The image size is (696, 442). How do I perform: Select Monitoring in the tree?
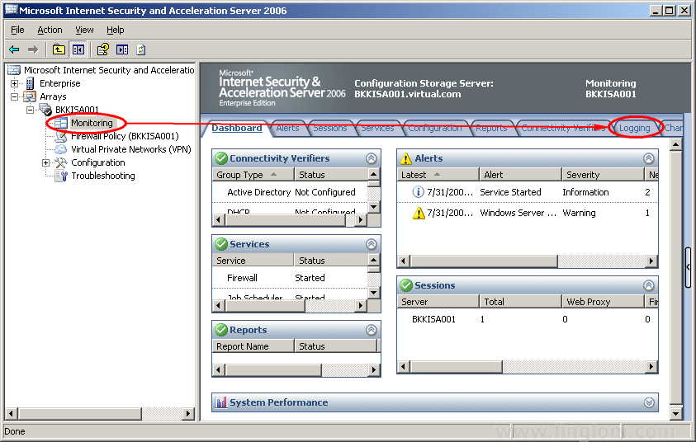pos(92,123)
